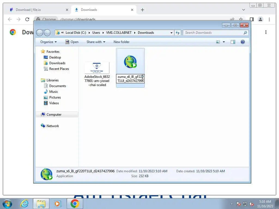Click the volume icon in system tray
This screenshot has width=279, height=209.
click(251, 204)
